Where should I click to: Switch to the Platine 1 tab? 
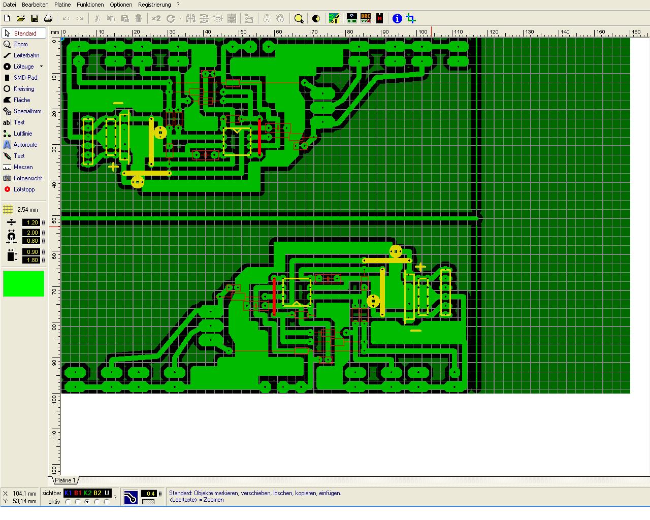pyautogui.click(x=65, y=480)
